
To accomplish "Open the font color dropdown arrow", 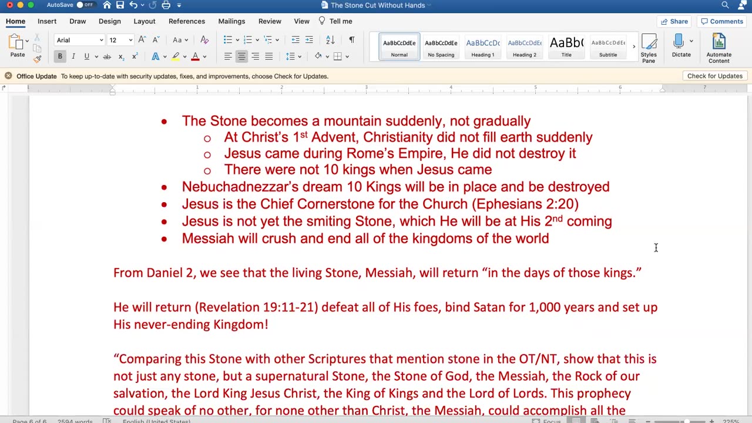I will point(204,56).
